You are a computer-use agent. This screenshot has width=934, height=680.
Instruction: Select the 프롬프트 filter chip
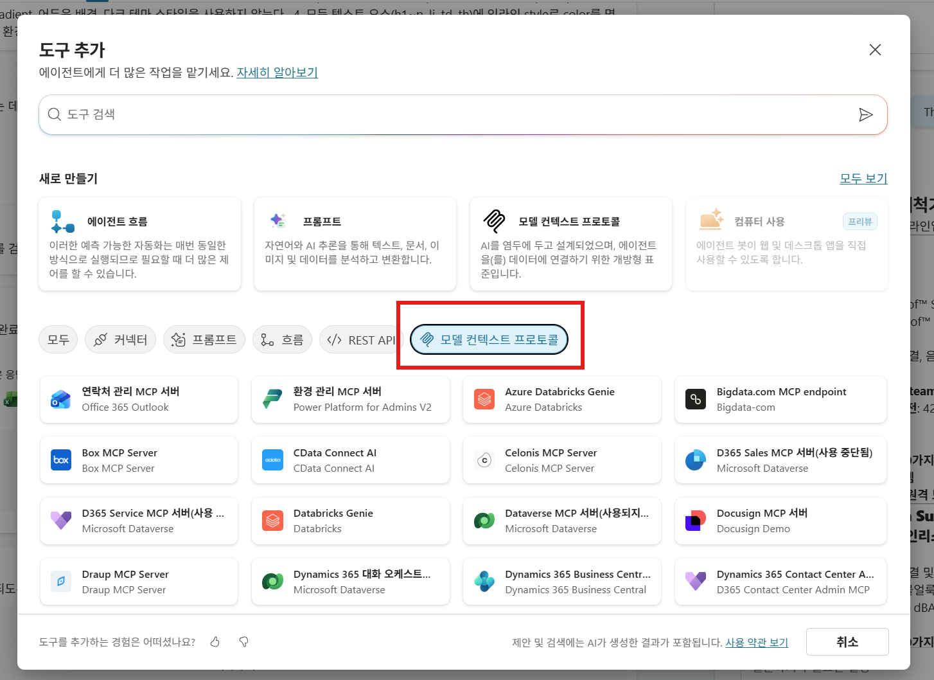pos(204,339)
